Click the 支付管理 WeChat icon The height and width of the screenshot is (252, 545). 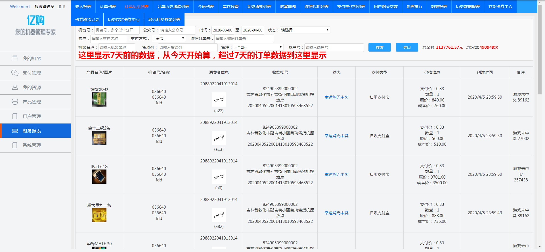15,73
